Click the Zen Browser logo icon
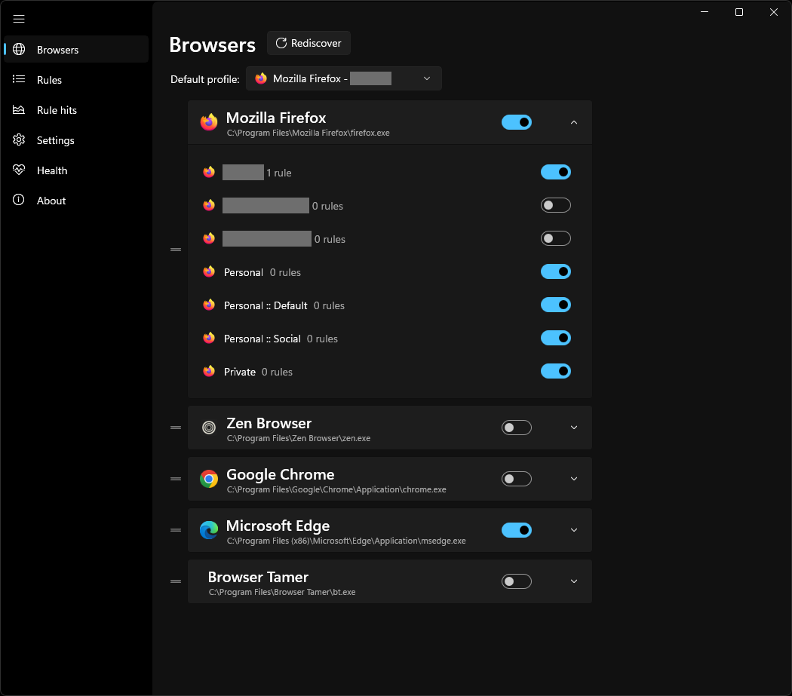Screen dimensions: 792x696 click(x=209, y=428)
